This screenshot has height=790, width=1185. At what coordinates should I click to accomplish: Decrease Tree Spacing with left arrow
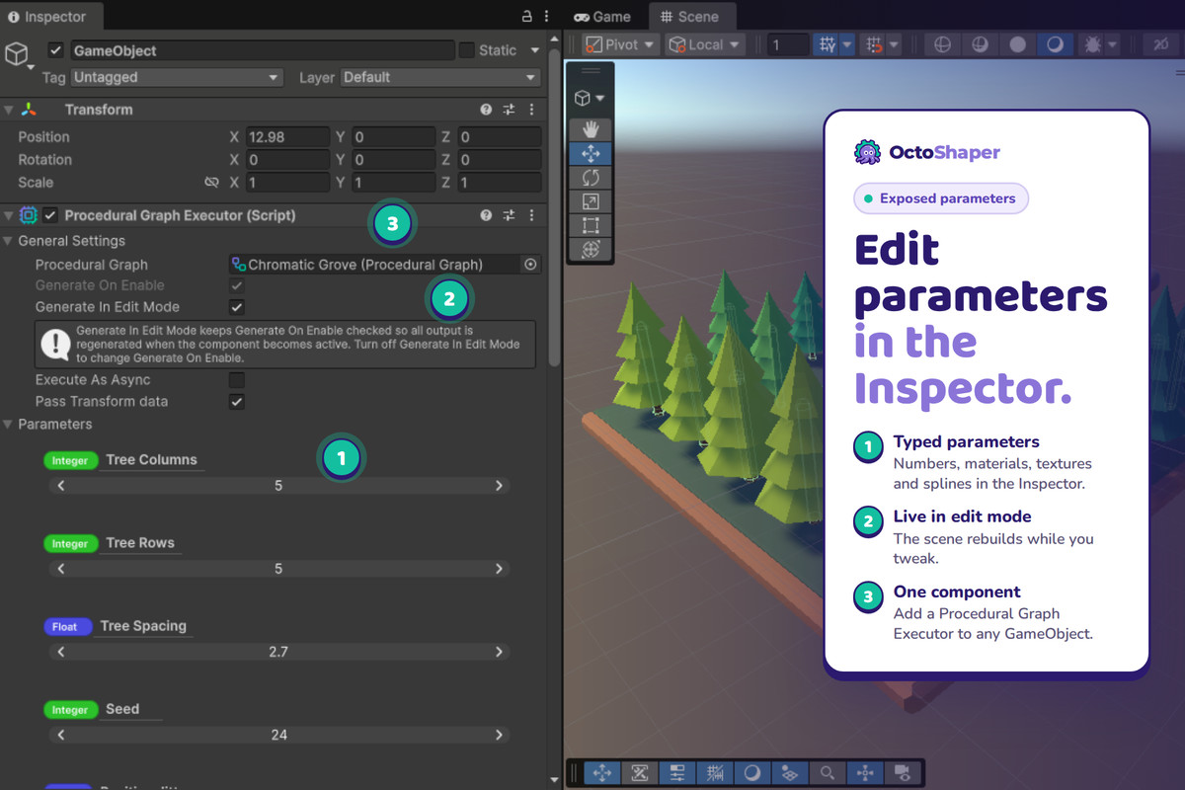click(61, 652)
